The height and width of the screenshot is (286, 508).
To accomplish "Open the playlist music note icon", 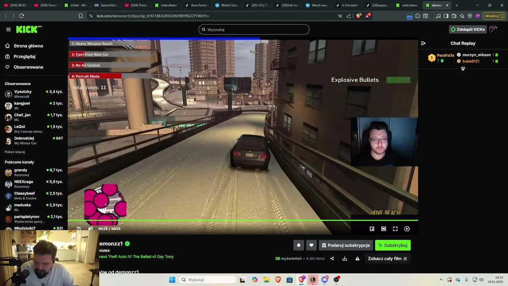I will click(438, 16).
